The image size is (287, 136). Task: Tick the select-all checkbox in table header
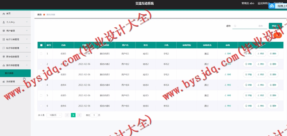(41, 45)
